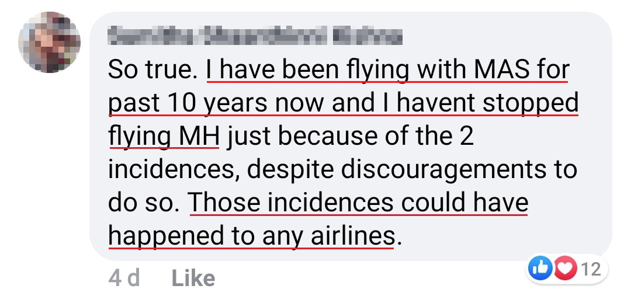The image size is (631, 296).
Task: Open the "4 d" comment timestamp
Action: coord(124,278)
